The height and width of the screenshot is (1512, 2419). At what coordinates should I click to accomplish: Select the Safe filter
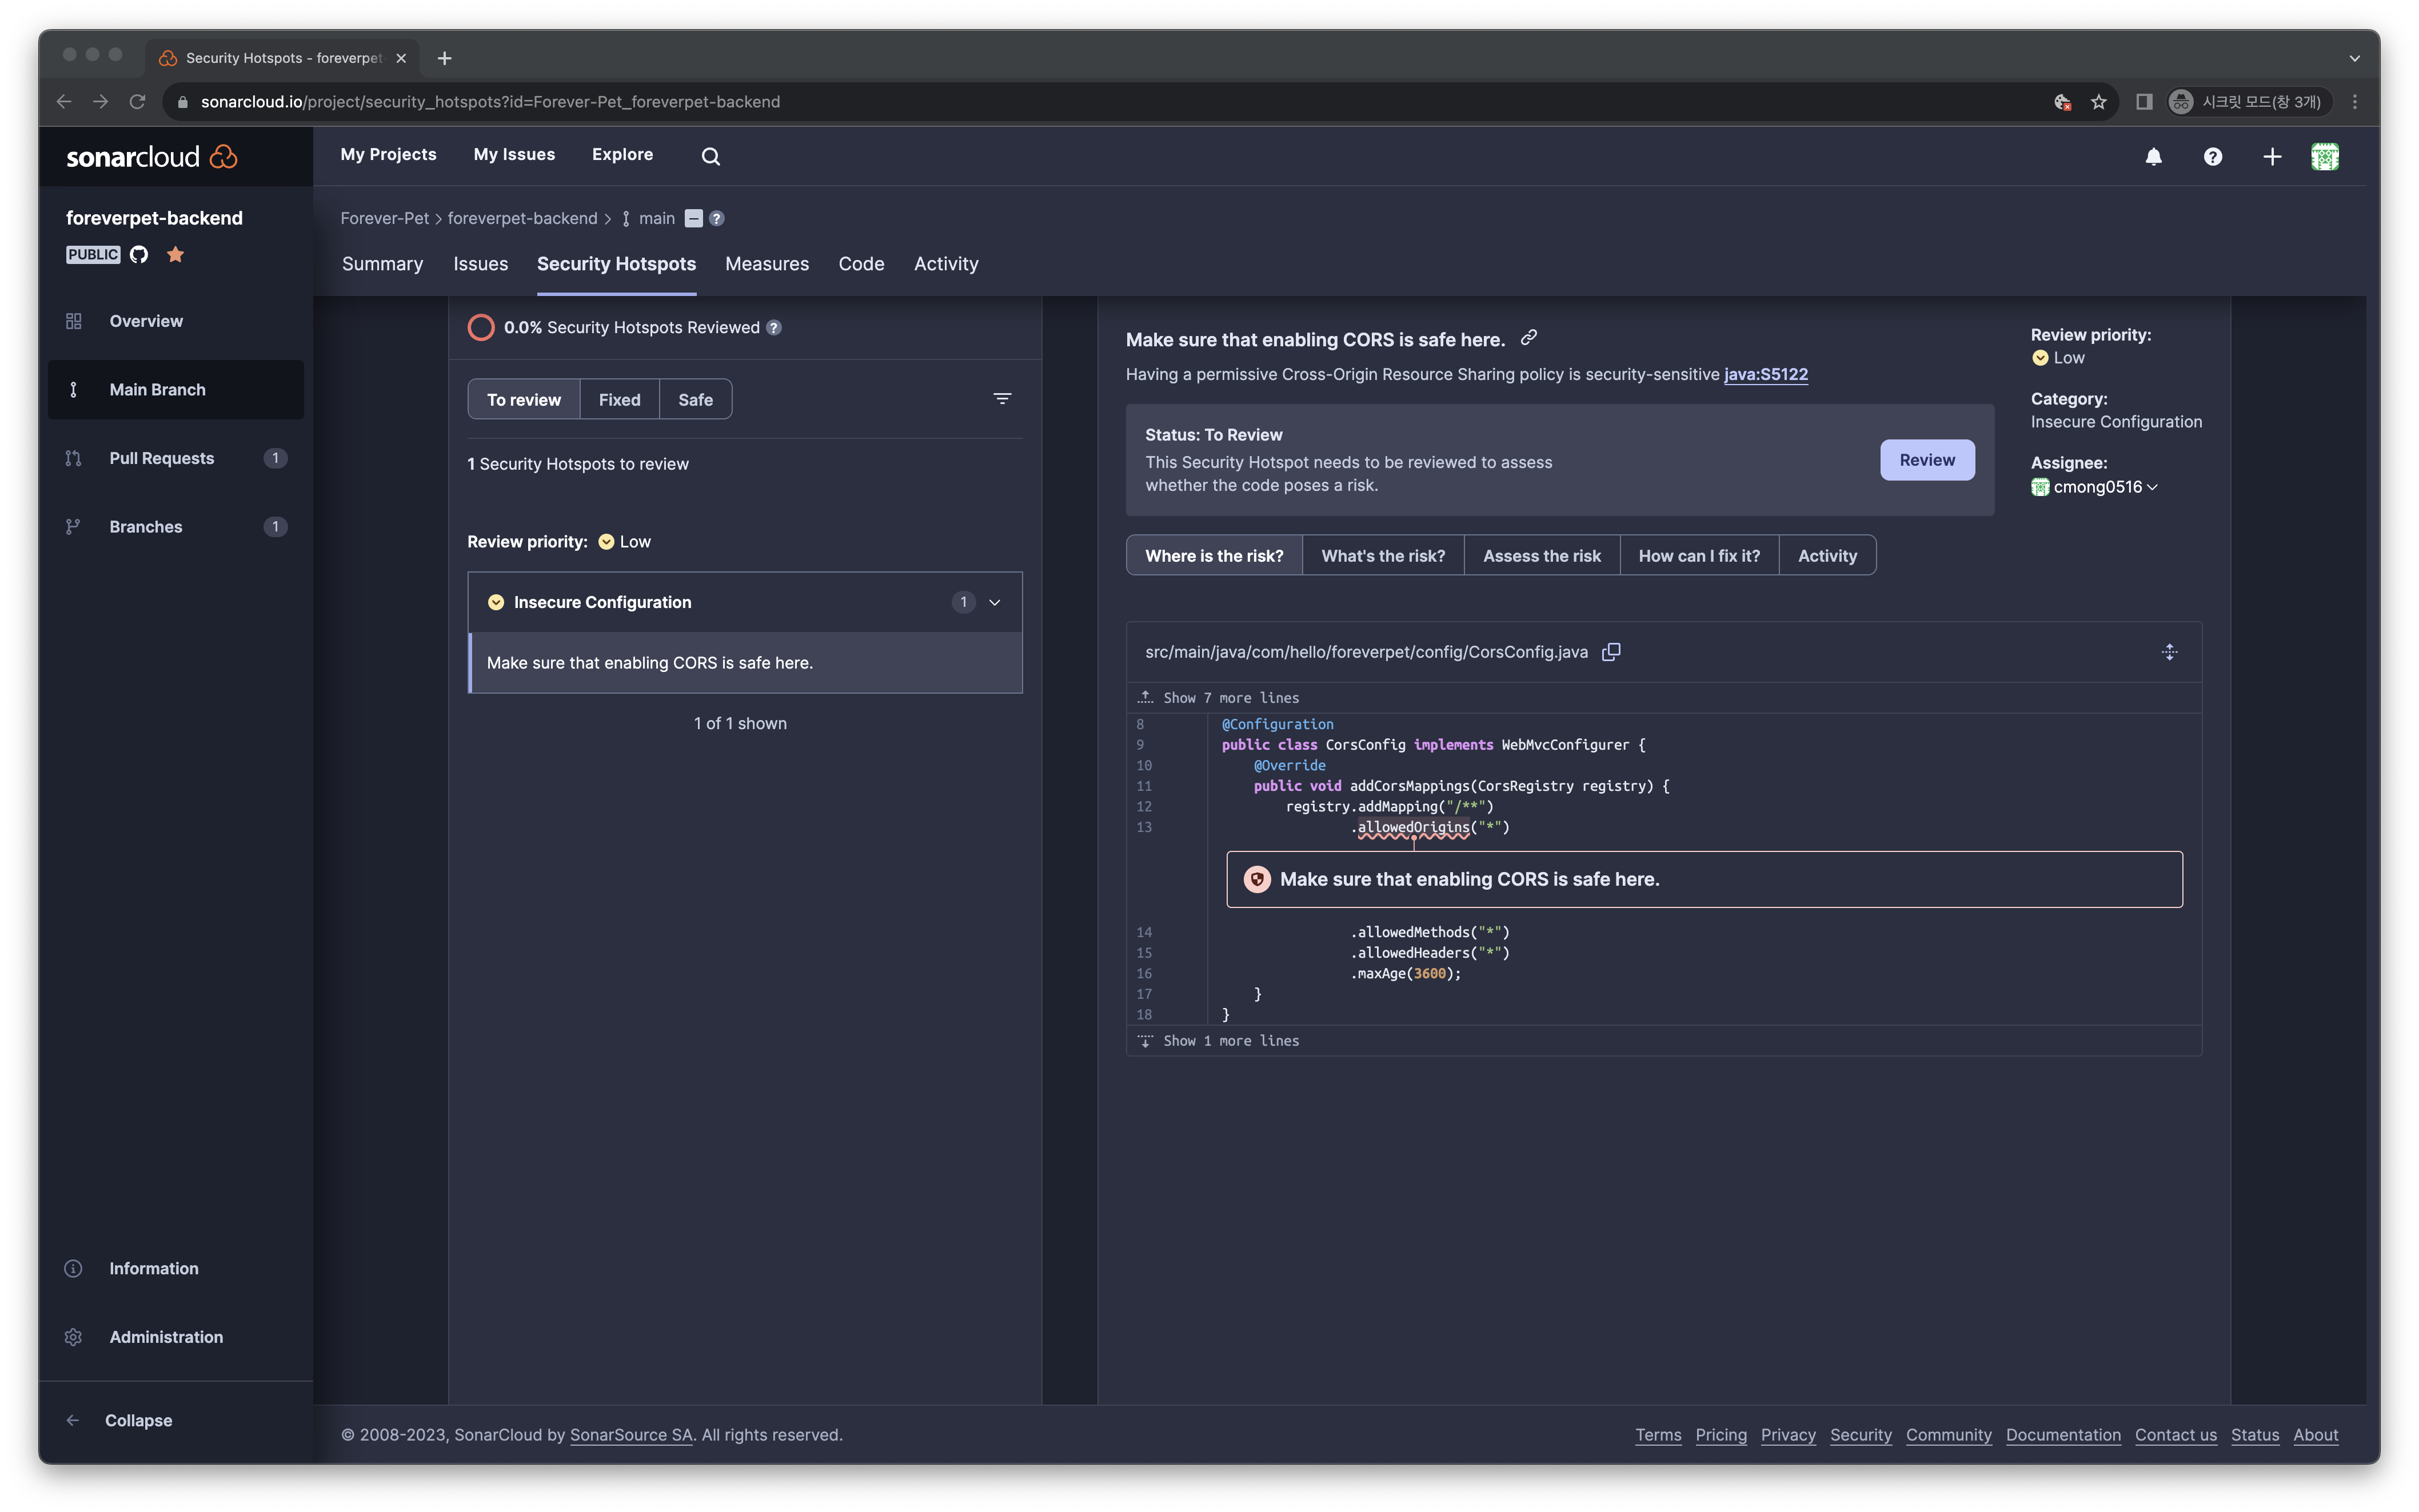click(696, 399)
